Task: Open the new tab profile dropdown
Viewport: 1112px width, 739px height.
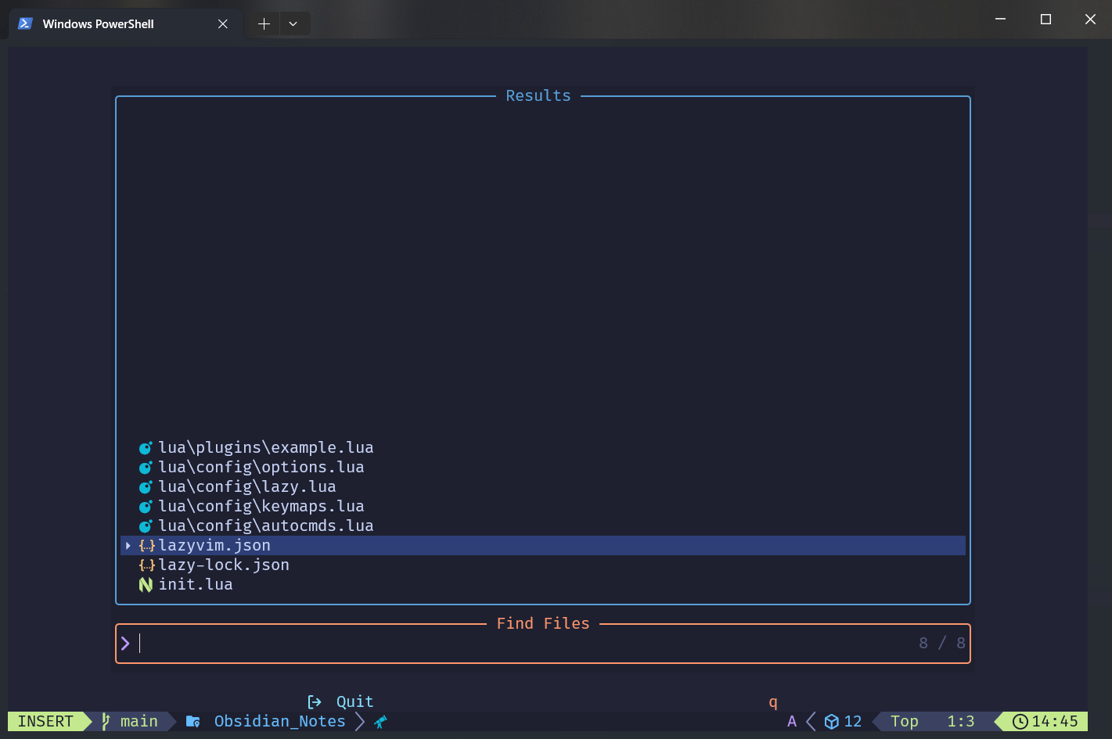Action: point(293,23)
